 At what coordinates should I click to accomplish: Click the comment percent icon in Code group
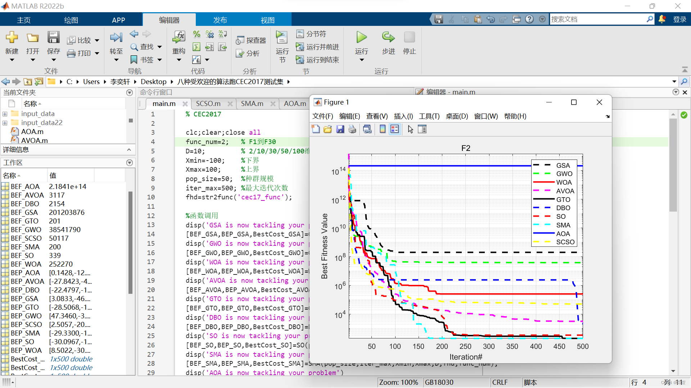pos(197,34)
